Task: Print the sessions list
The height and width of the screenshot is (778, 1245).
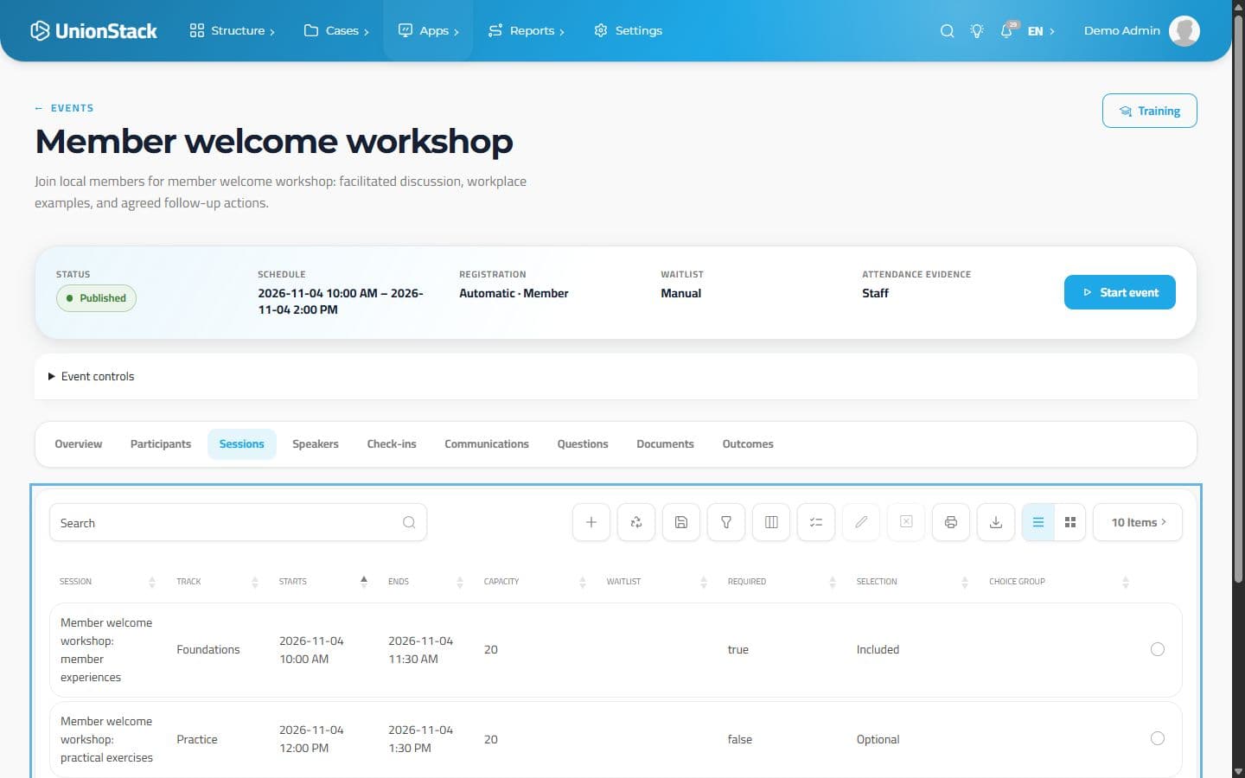Action: (x=951, y=522)
